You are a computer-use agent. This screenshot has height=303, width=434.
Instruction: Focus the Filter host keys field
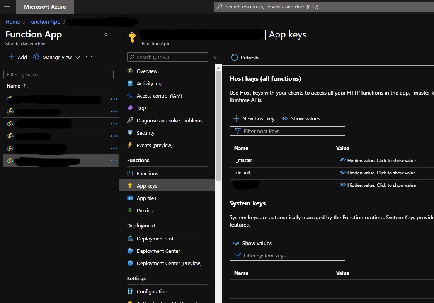point(287,131)
